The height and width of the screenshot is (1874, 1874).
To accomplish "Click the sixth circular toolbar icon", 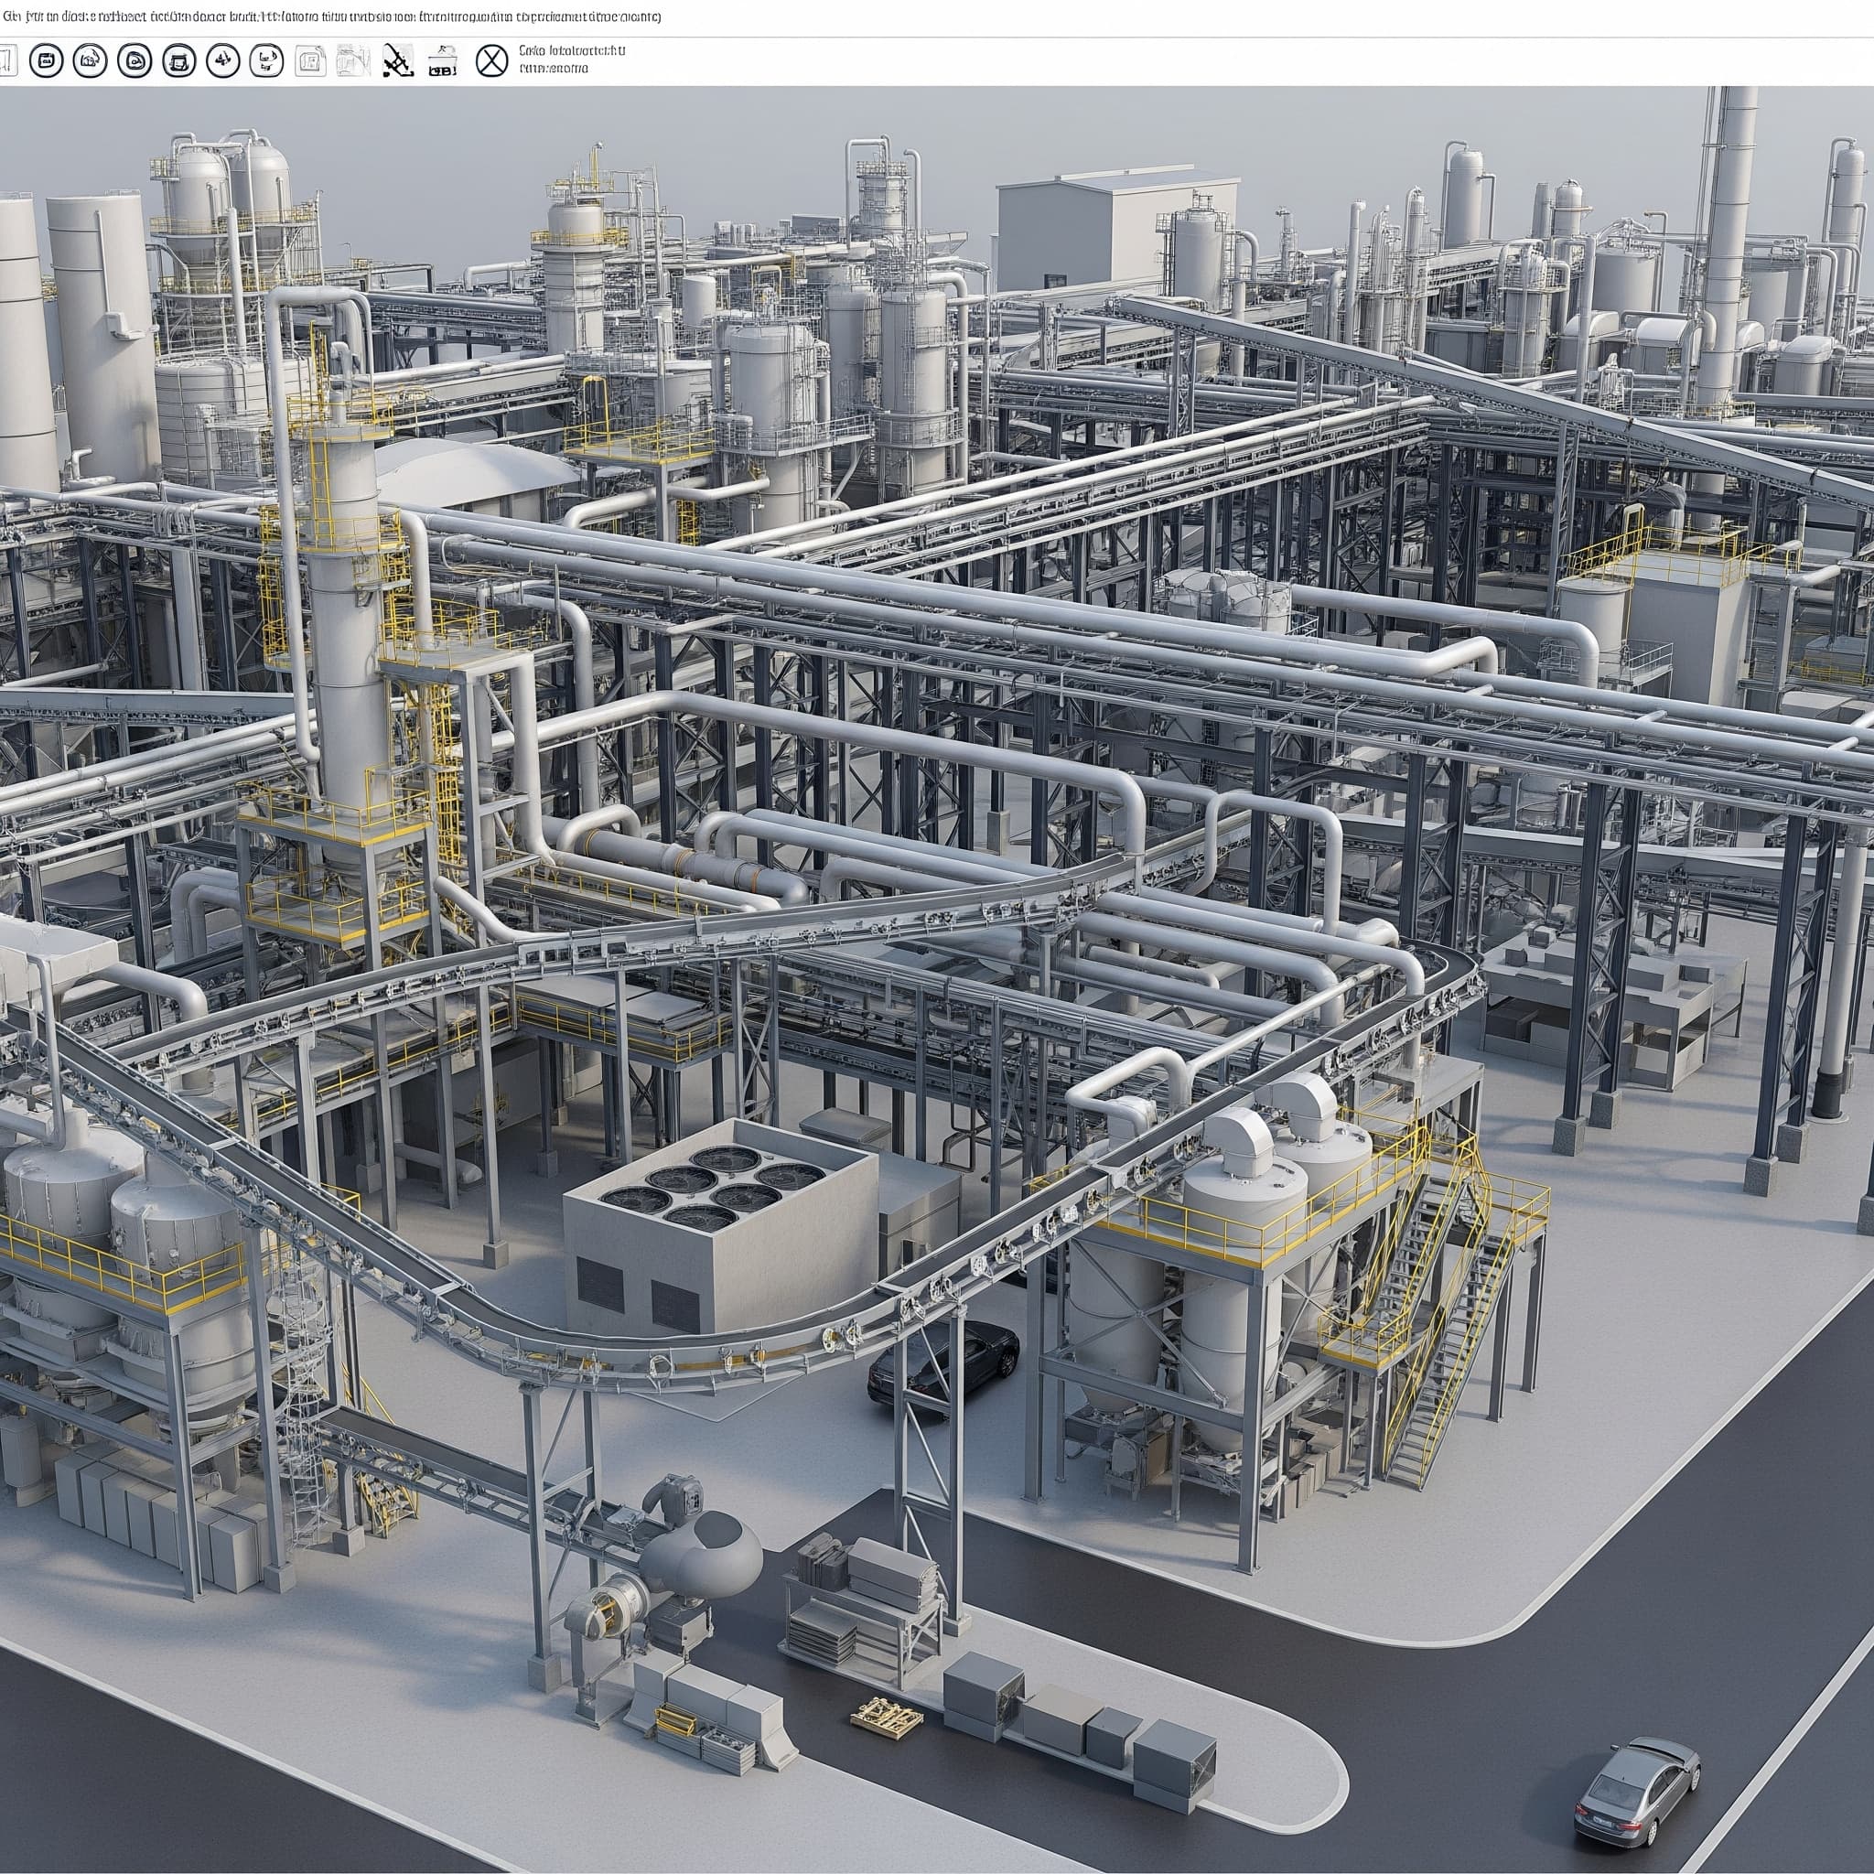I will [x=267, y=61].
